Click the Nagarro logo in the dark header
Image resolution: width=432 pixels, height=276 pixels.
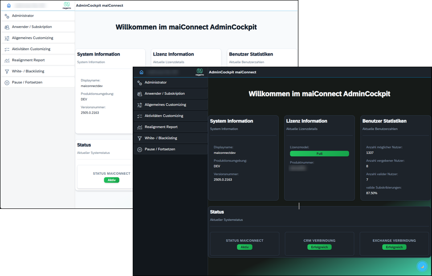tap(200, 72)
